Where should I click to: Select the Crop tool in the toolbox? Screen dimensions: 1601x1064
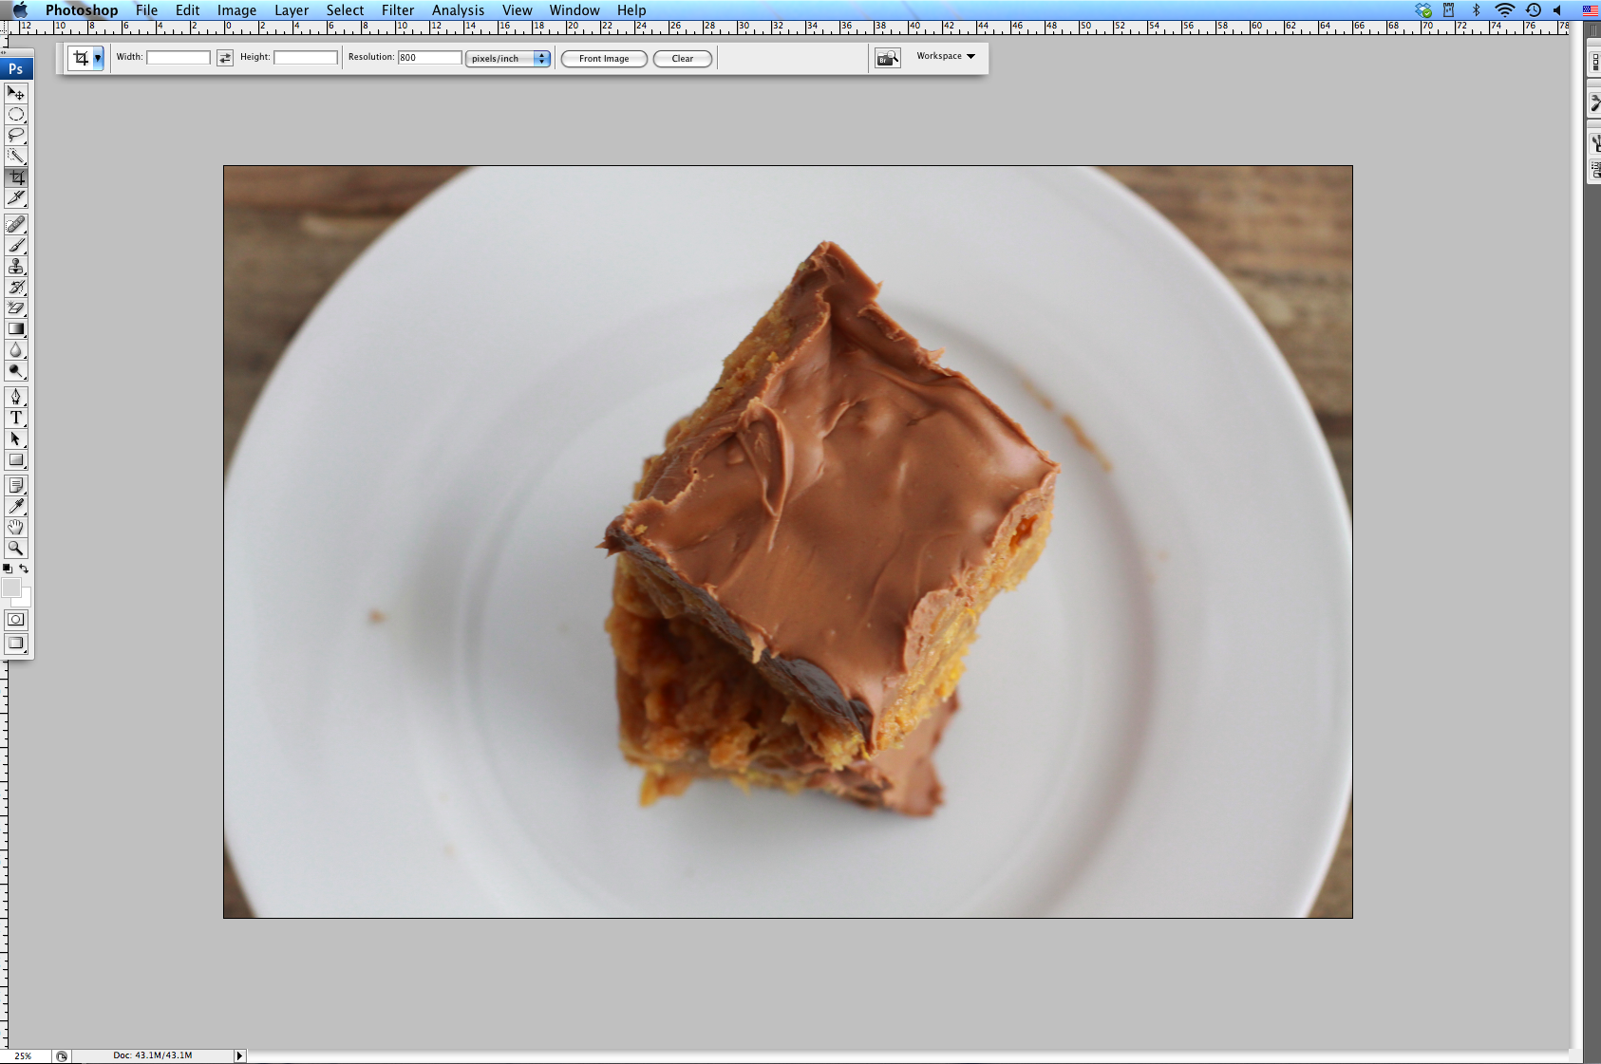(x=16, y=177)
